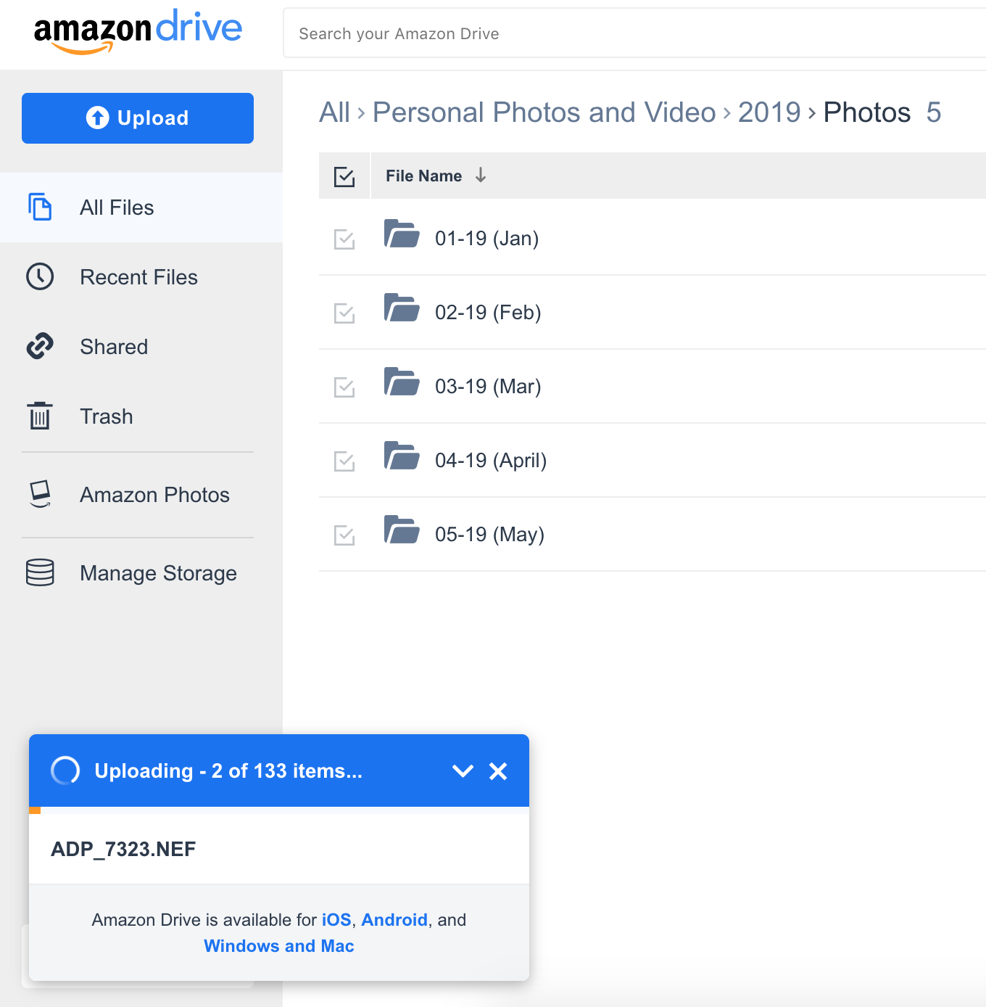
Task: Click the Photos current folder title
Action: [x=867, y=112]
